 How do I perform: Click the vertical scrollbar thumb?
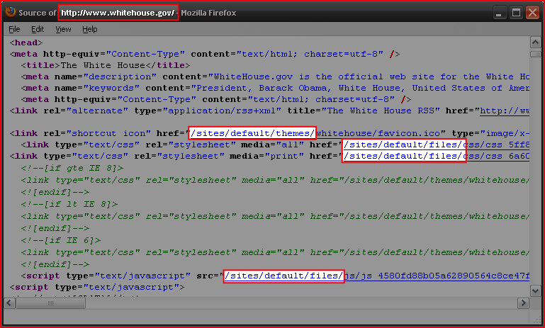pos(535,55)
